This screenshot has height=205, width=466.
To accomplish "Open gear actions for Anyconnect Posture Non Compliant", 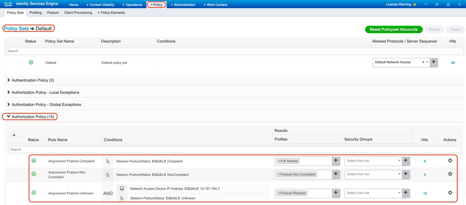I will [x=450, y=174].
